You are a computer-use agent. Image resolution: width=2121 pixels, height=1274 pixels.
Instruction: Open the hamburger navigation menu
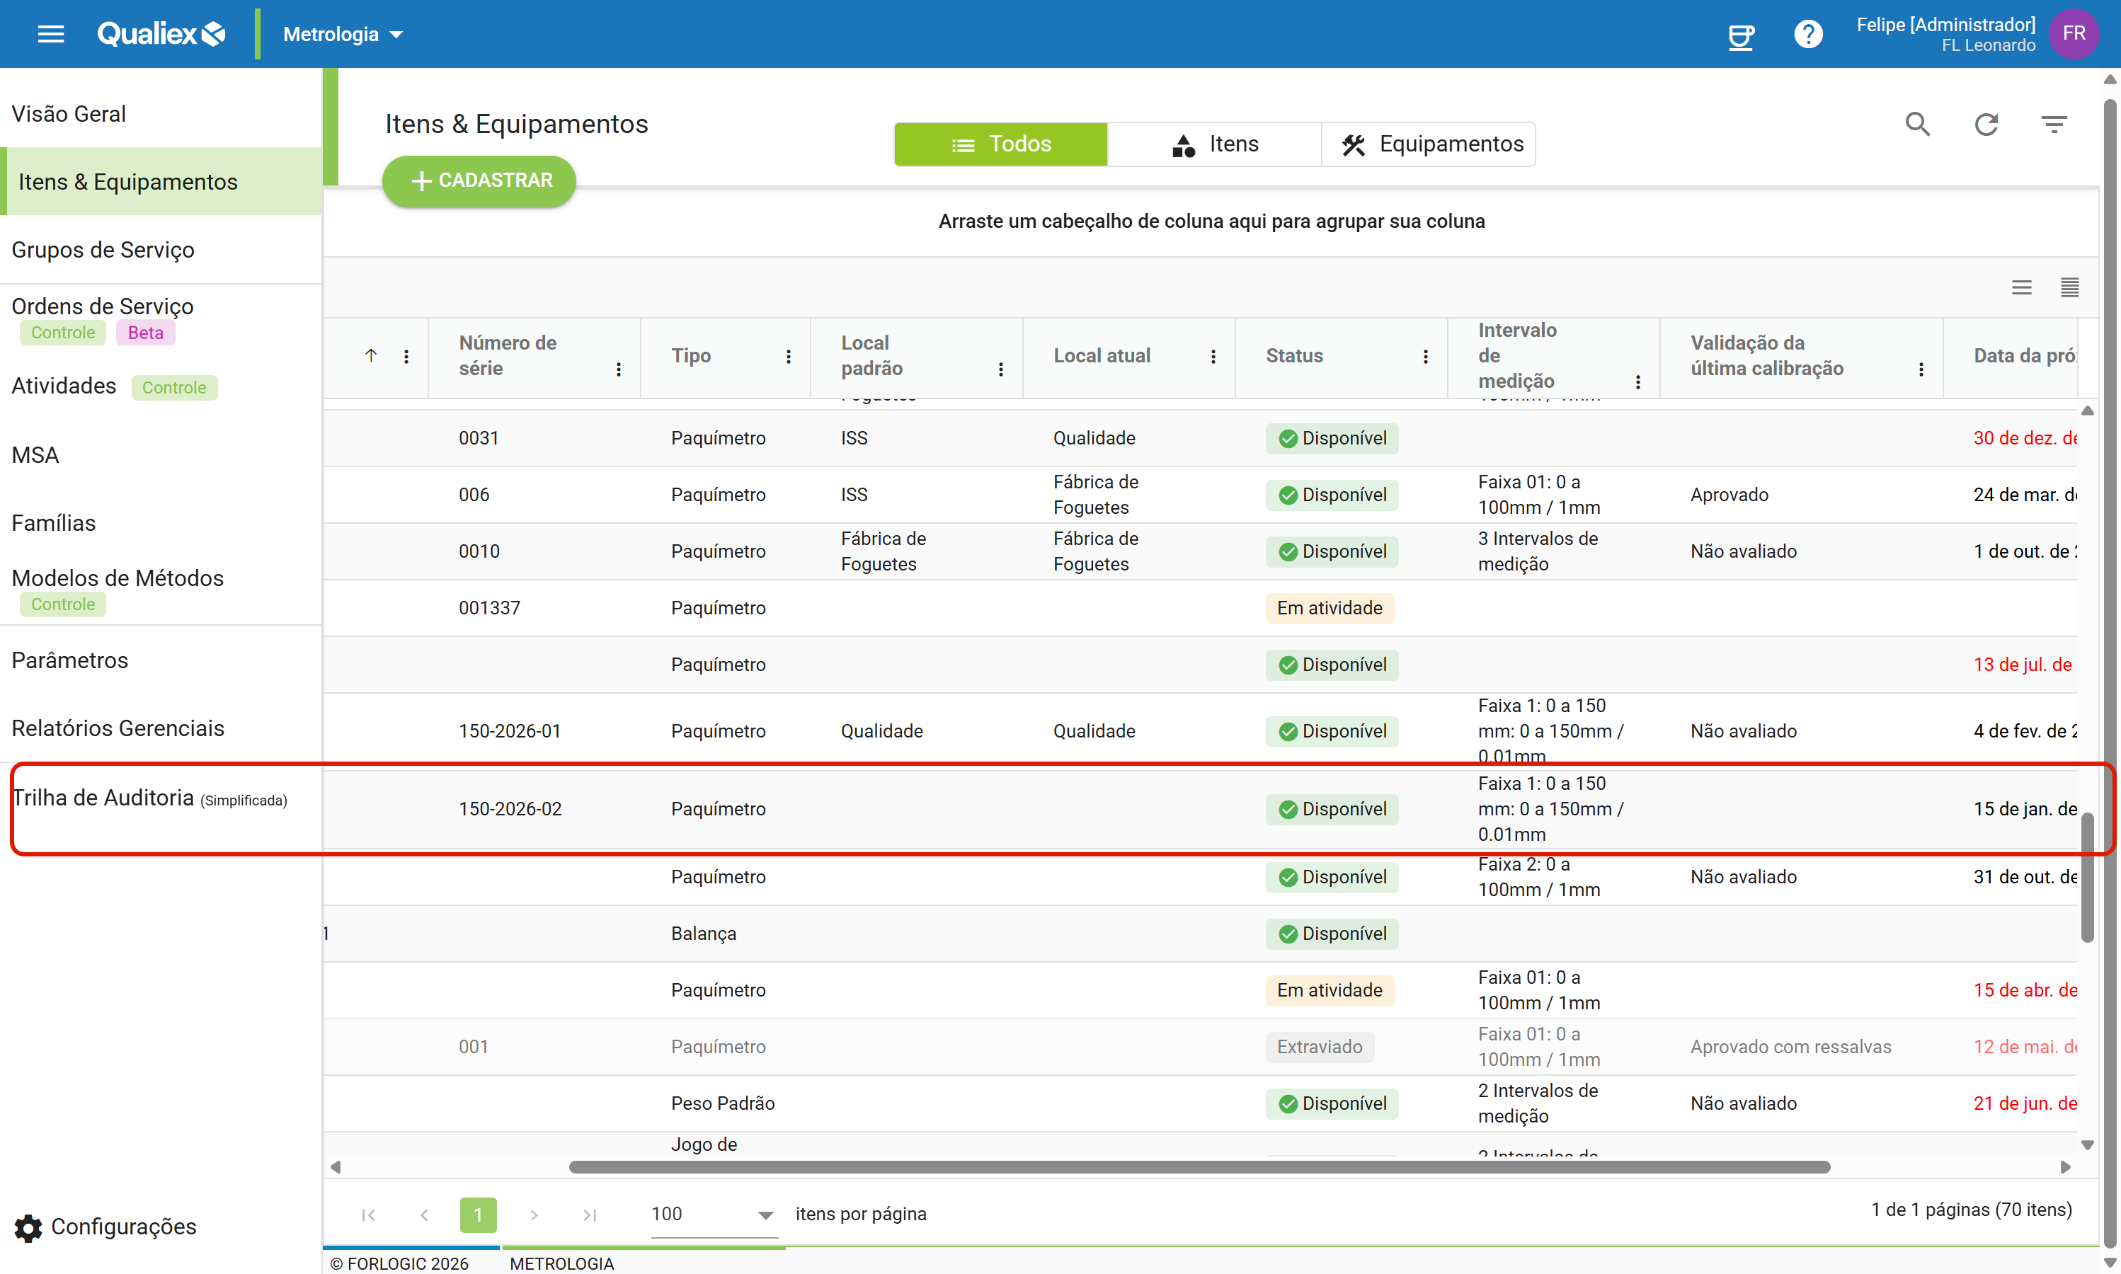(51, 35)
